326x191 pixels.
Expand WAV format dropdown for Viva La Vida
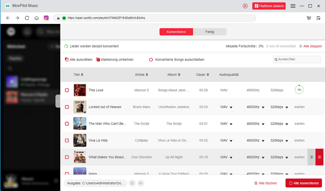231,141
